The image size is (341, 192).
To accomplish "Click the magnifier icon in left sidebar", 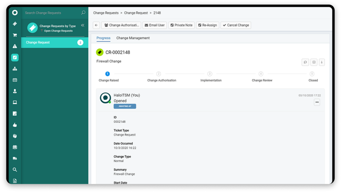I will point(15,170).
